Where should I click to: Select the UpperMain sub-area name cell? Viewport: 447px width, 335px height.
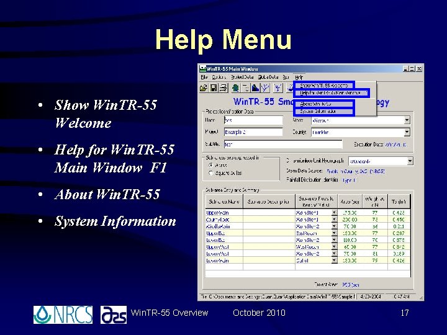[x=224, y=213]
